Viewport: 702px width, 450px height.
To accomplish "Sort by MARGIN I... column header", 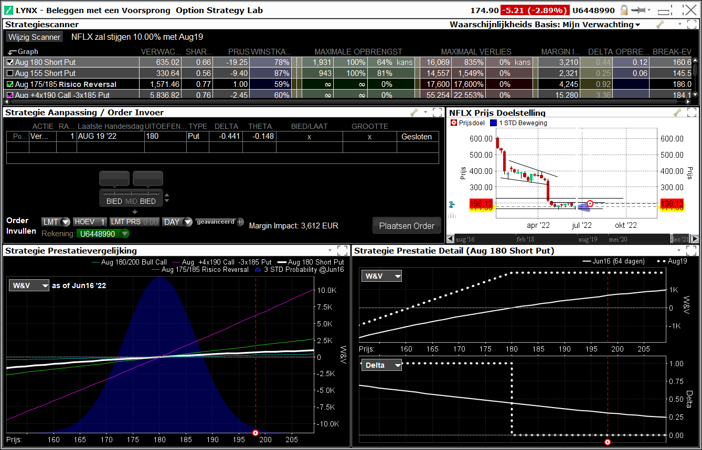I will (561, 52).
